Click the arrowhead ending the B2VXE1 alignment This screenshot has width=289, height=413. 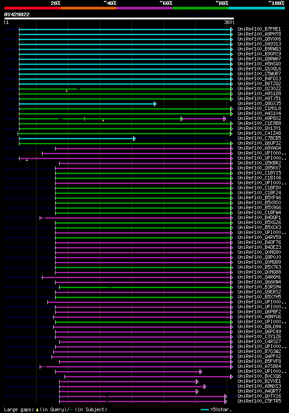(197, 381)
